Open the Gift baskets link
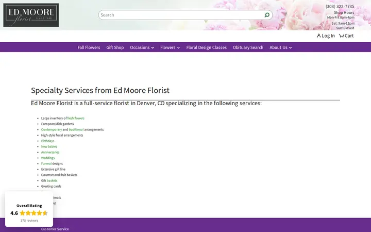Viewport: 371px width, 232px height. tap(52, 180)
